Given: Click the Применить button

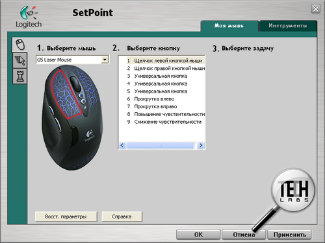Looking at the screenshot, I should (289, 235).
